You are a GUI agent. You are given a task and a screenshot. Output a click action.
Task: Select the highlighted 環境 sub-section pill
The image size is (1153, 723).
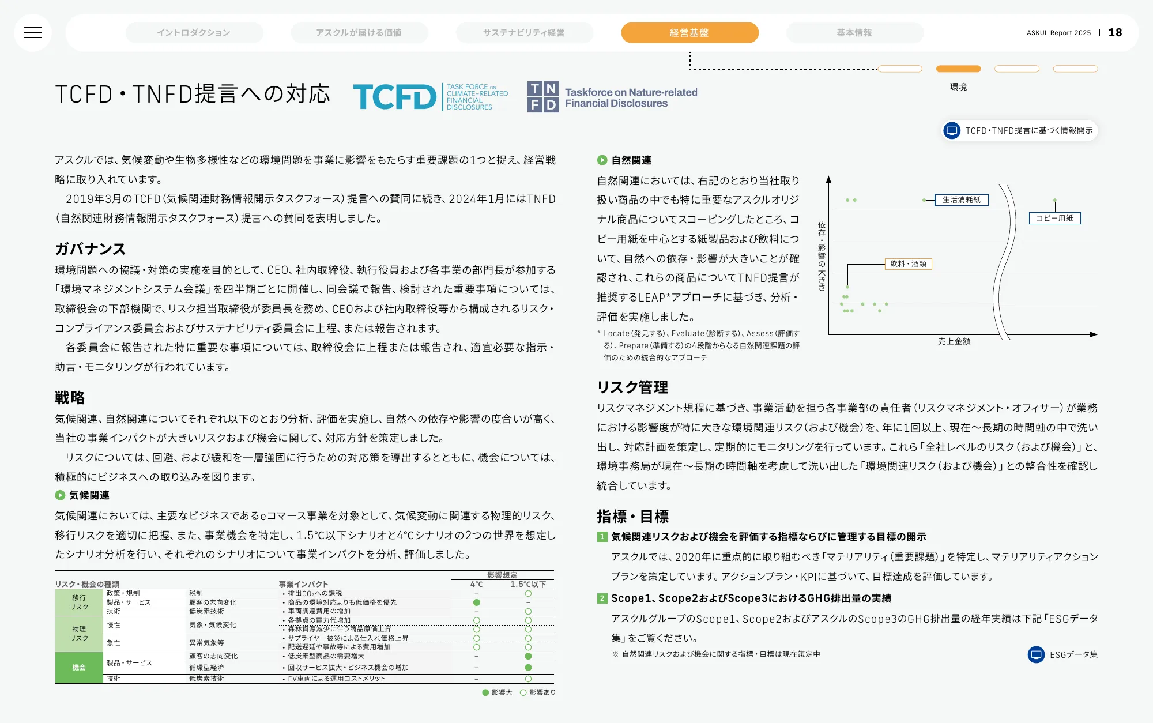pos(958,69)
